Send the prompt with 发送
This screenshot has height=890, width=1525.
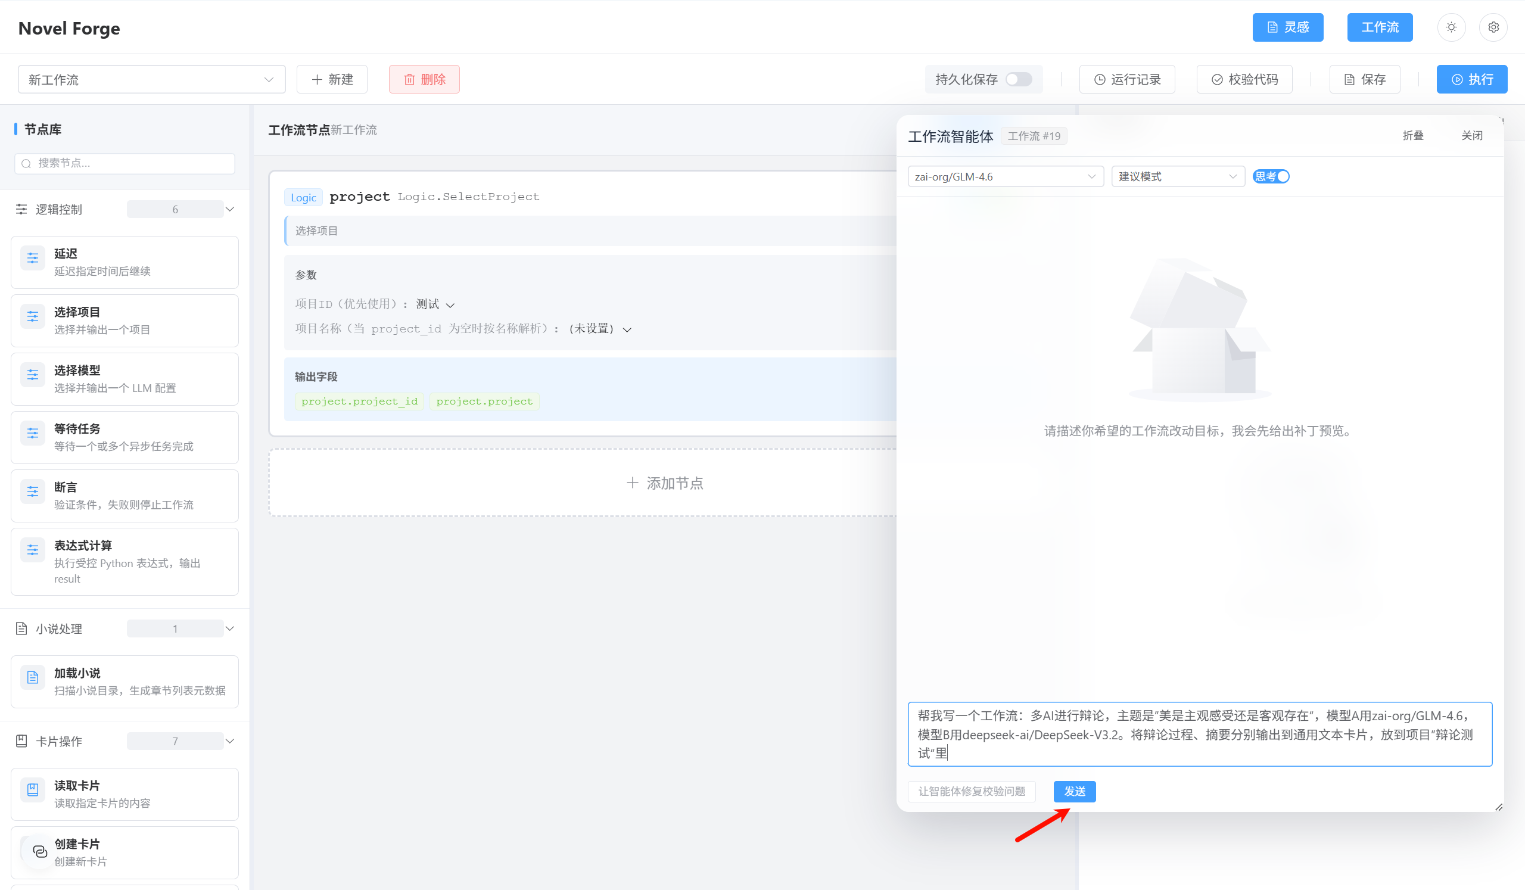(1075, 791)
